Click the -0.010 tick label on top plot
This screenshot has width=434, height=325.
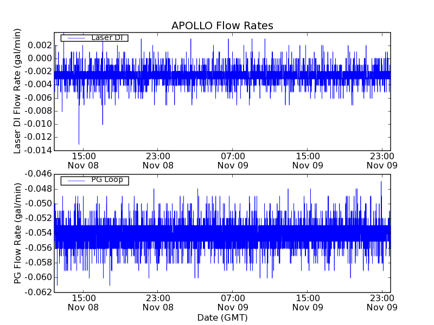coord(38,124)
